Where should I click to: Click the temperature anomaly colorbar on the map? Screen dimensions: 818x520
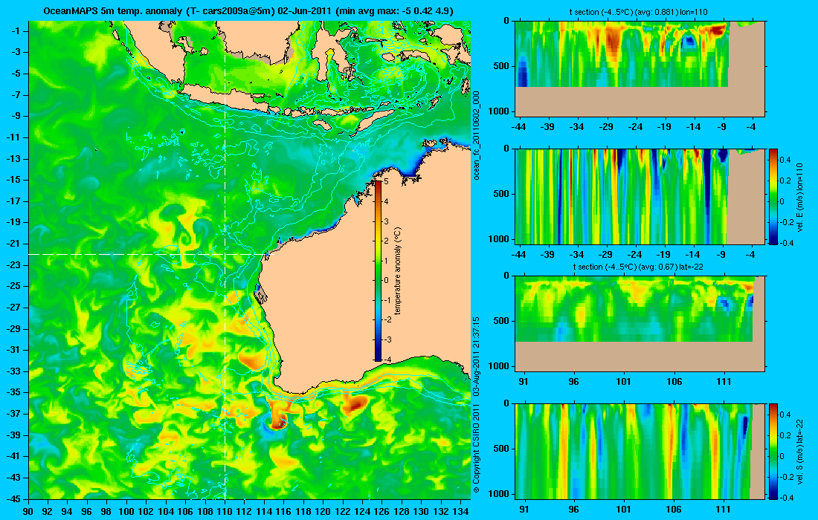click(x=379, y=270)
